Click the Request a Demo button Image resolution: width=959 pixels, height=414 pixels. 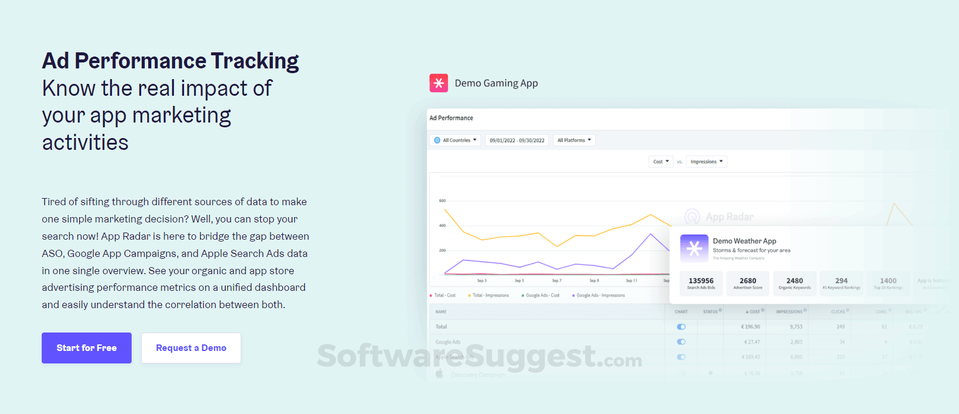(191, 348)
